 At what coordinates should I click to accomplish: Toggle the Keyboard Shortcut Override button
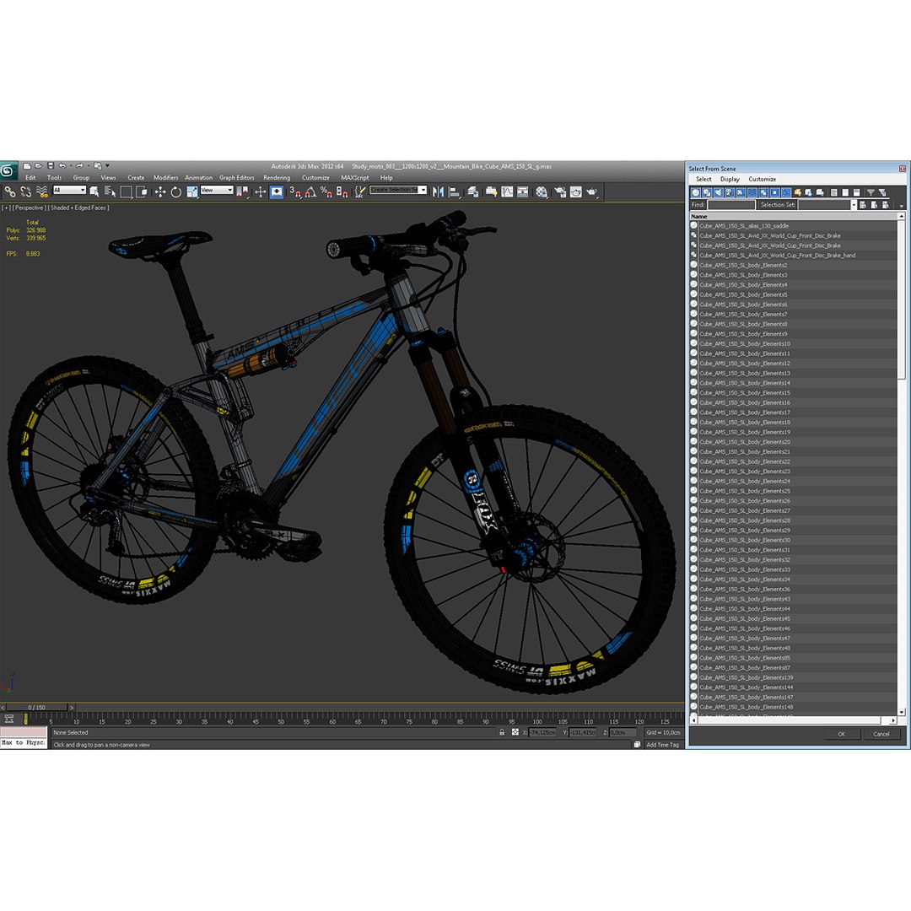[277, 191]
